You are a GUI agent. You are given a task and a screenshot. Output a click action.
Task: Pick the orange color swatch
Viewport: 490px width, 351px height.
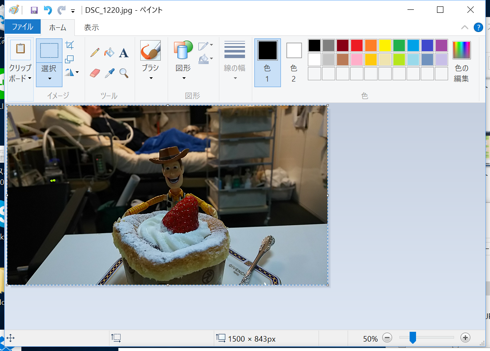point(371,46)
